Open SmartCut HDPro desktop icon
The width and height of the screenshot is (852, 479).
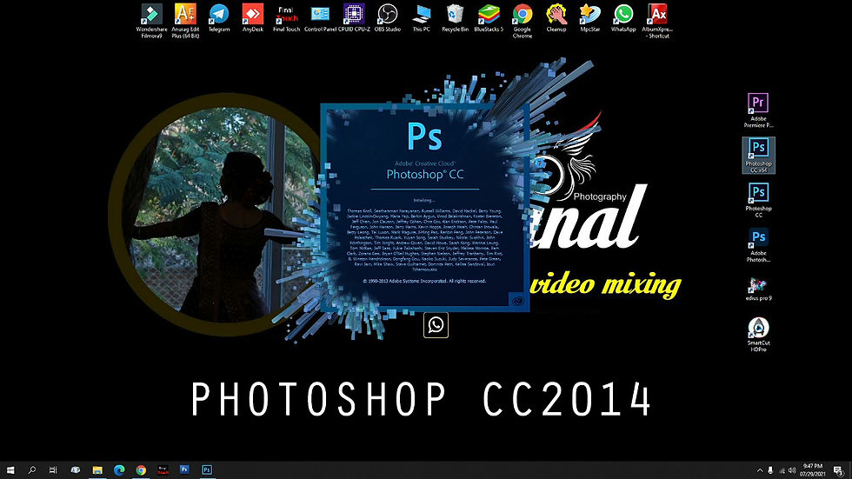coord(758,335)
